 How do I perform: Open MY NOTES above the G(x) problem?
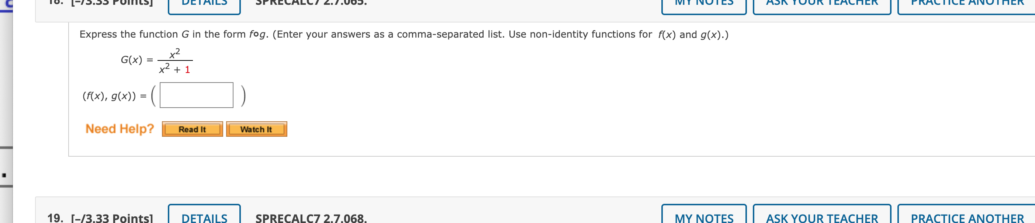[703, 4]
